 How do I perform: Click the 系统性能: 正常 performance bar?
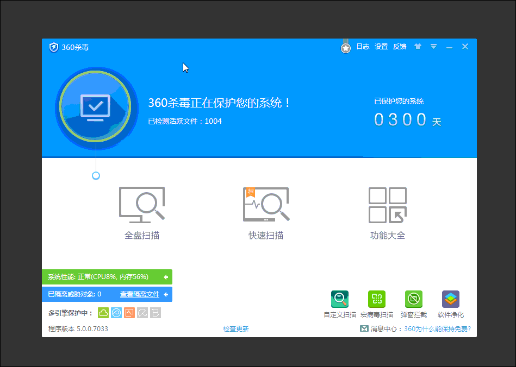[107, 277]
